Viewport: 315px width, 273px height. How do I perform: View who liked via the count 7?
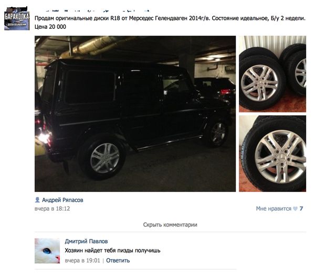coord(301,209)
